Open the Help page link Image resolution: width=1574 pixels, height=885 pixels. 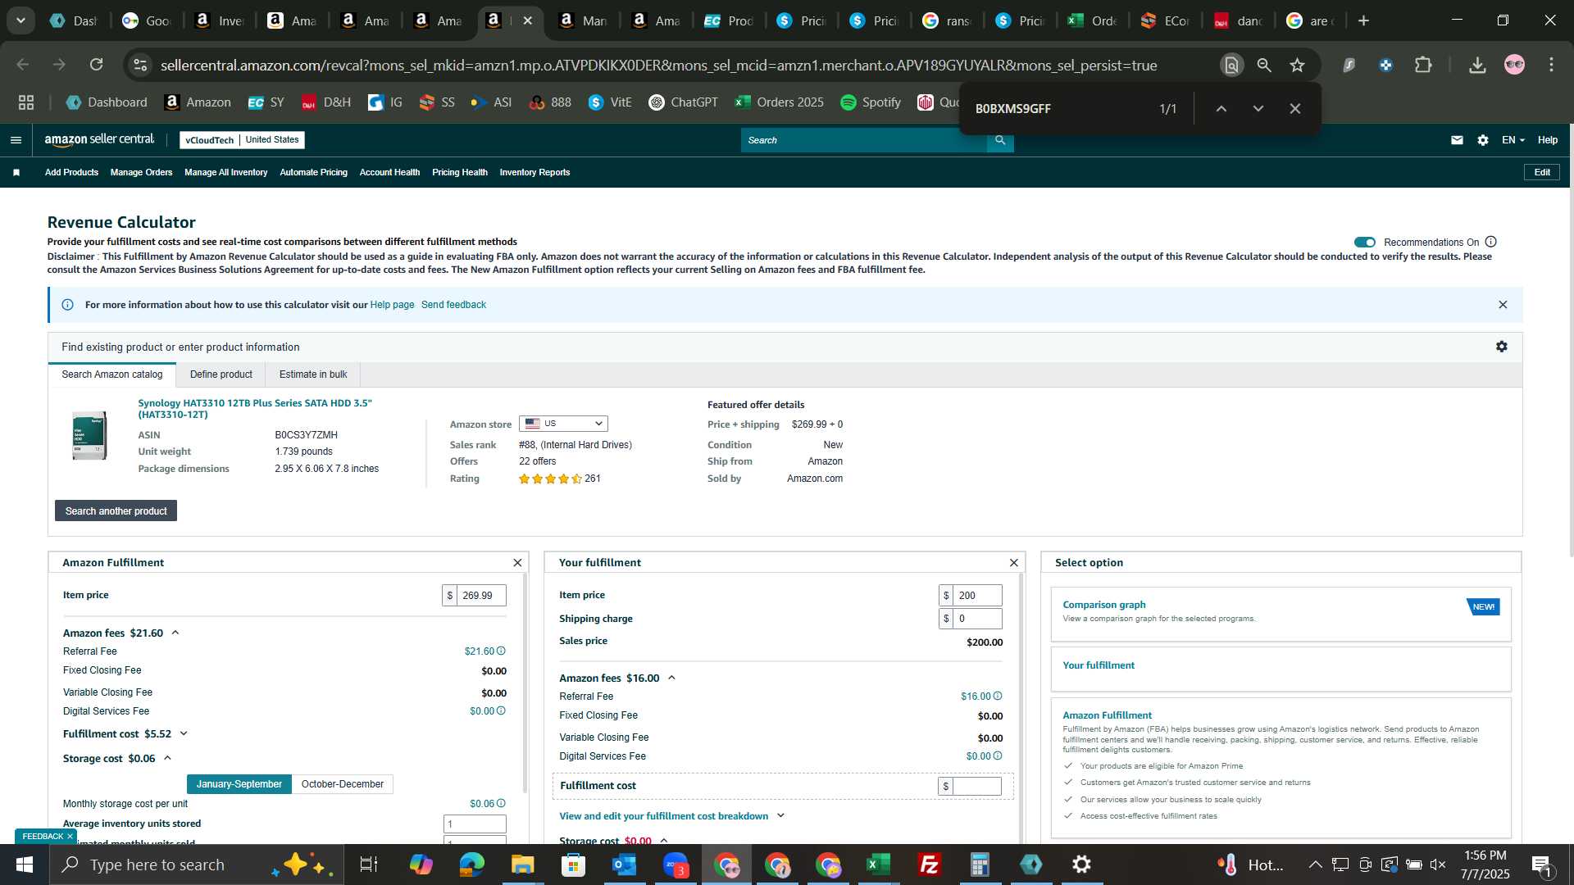392,305
